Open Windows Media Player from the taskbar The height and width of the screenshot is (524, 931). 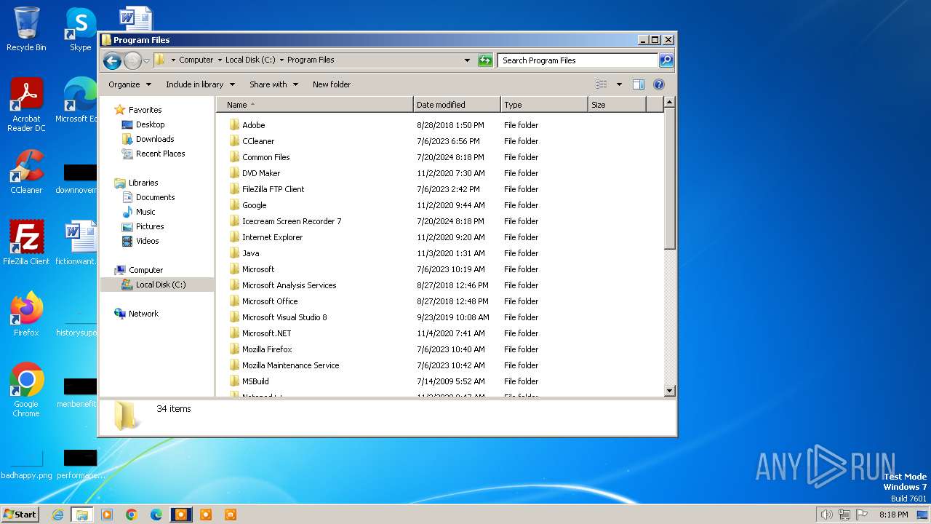click(x=107, y=515)
